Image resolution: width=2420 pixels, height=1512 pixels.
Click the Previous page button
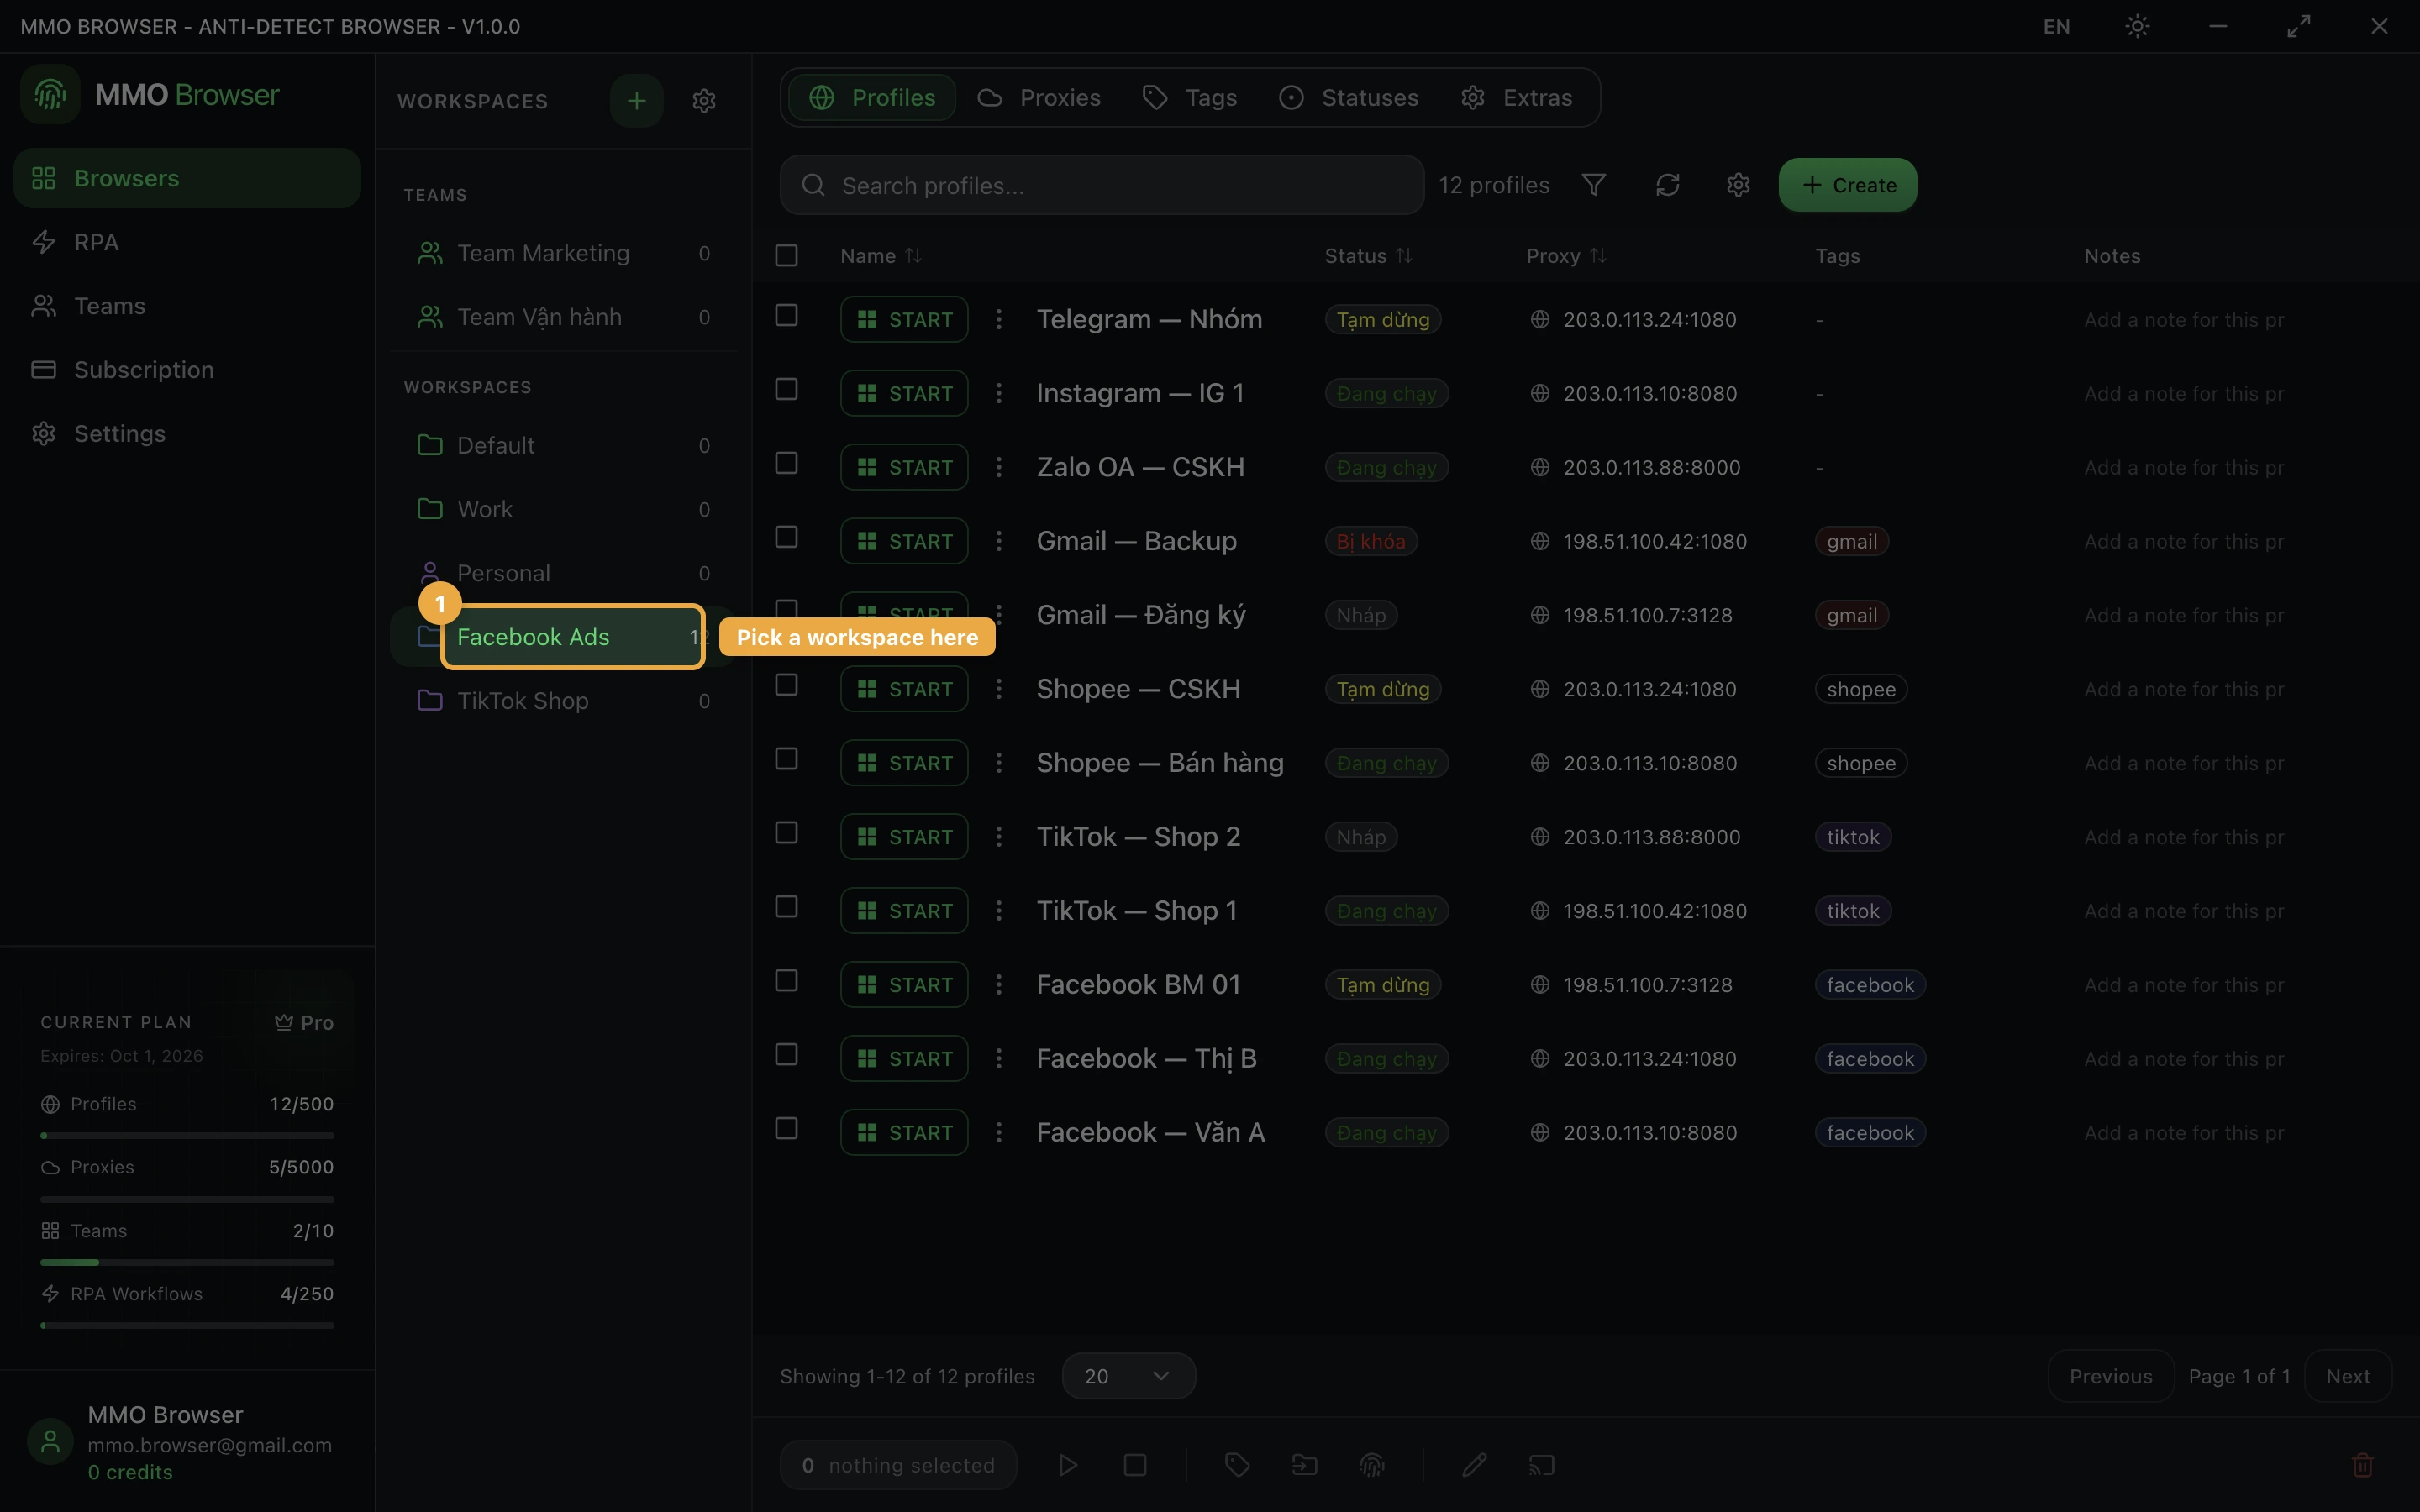pyautogui.click(x=2111, y=1376)
